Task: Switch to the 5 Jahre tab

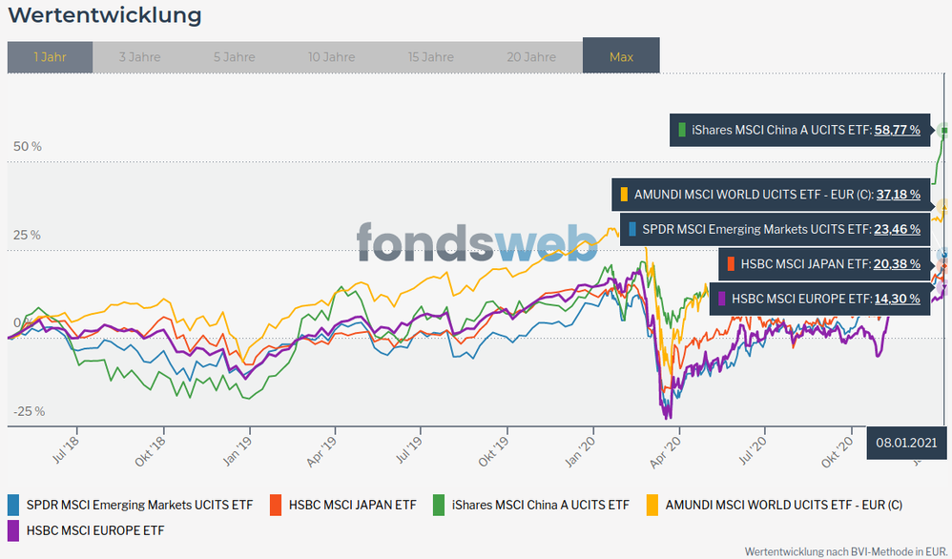Action: tap(234, 57)
